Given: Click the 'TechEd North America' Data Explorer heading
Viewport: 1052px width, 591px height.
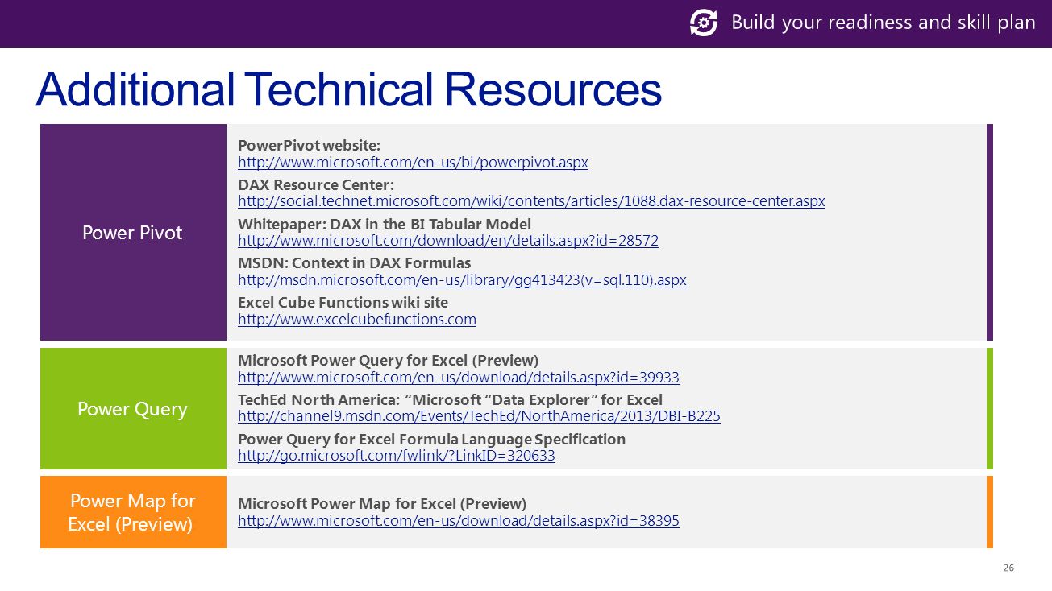Looking at the screenshot, I should [x=451, y=400].
